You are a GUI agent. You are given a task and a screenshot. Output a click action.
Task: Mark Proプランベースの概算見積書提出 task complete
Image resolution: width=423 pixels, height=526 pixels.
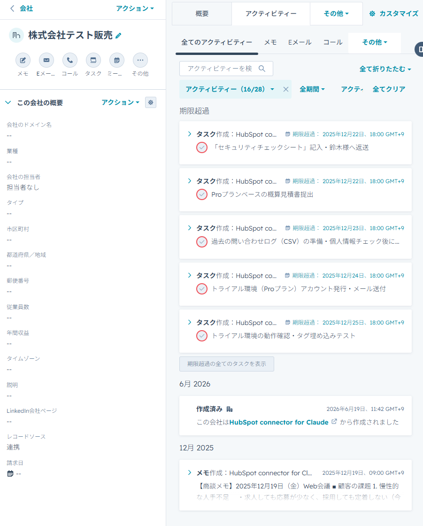(x=201, y=194)
